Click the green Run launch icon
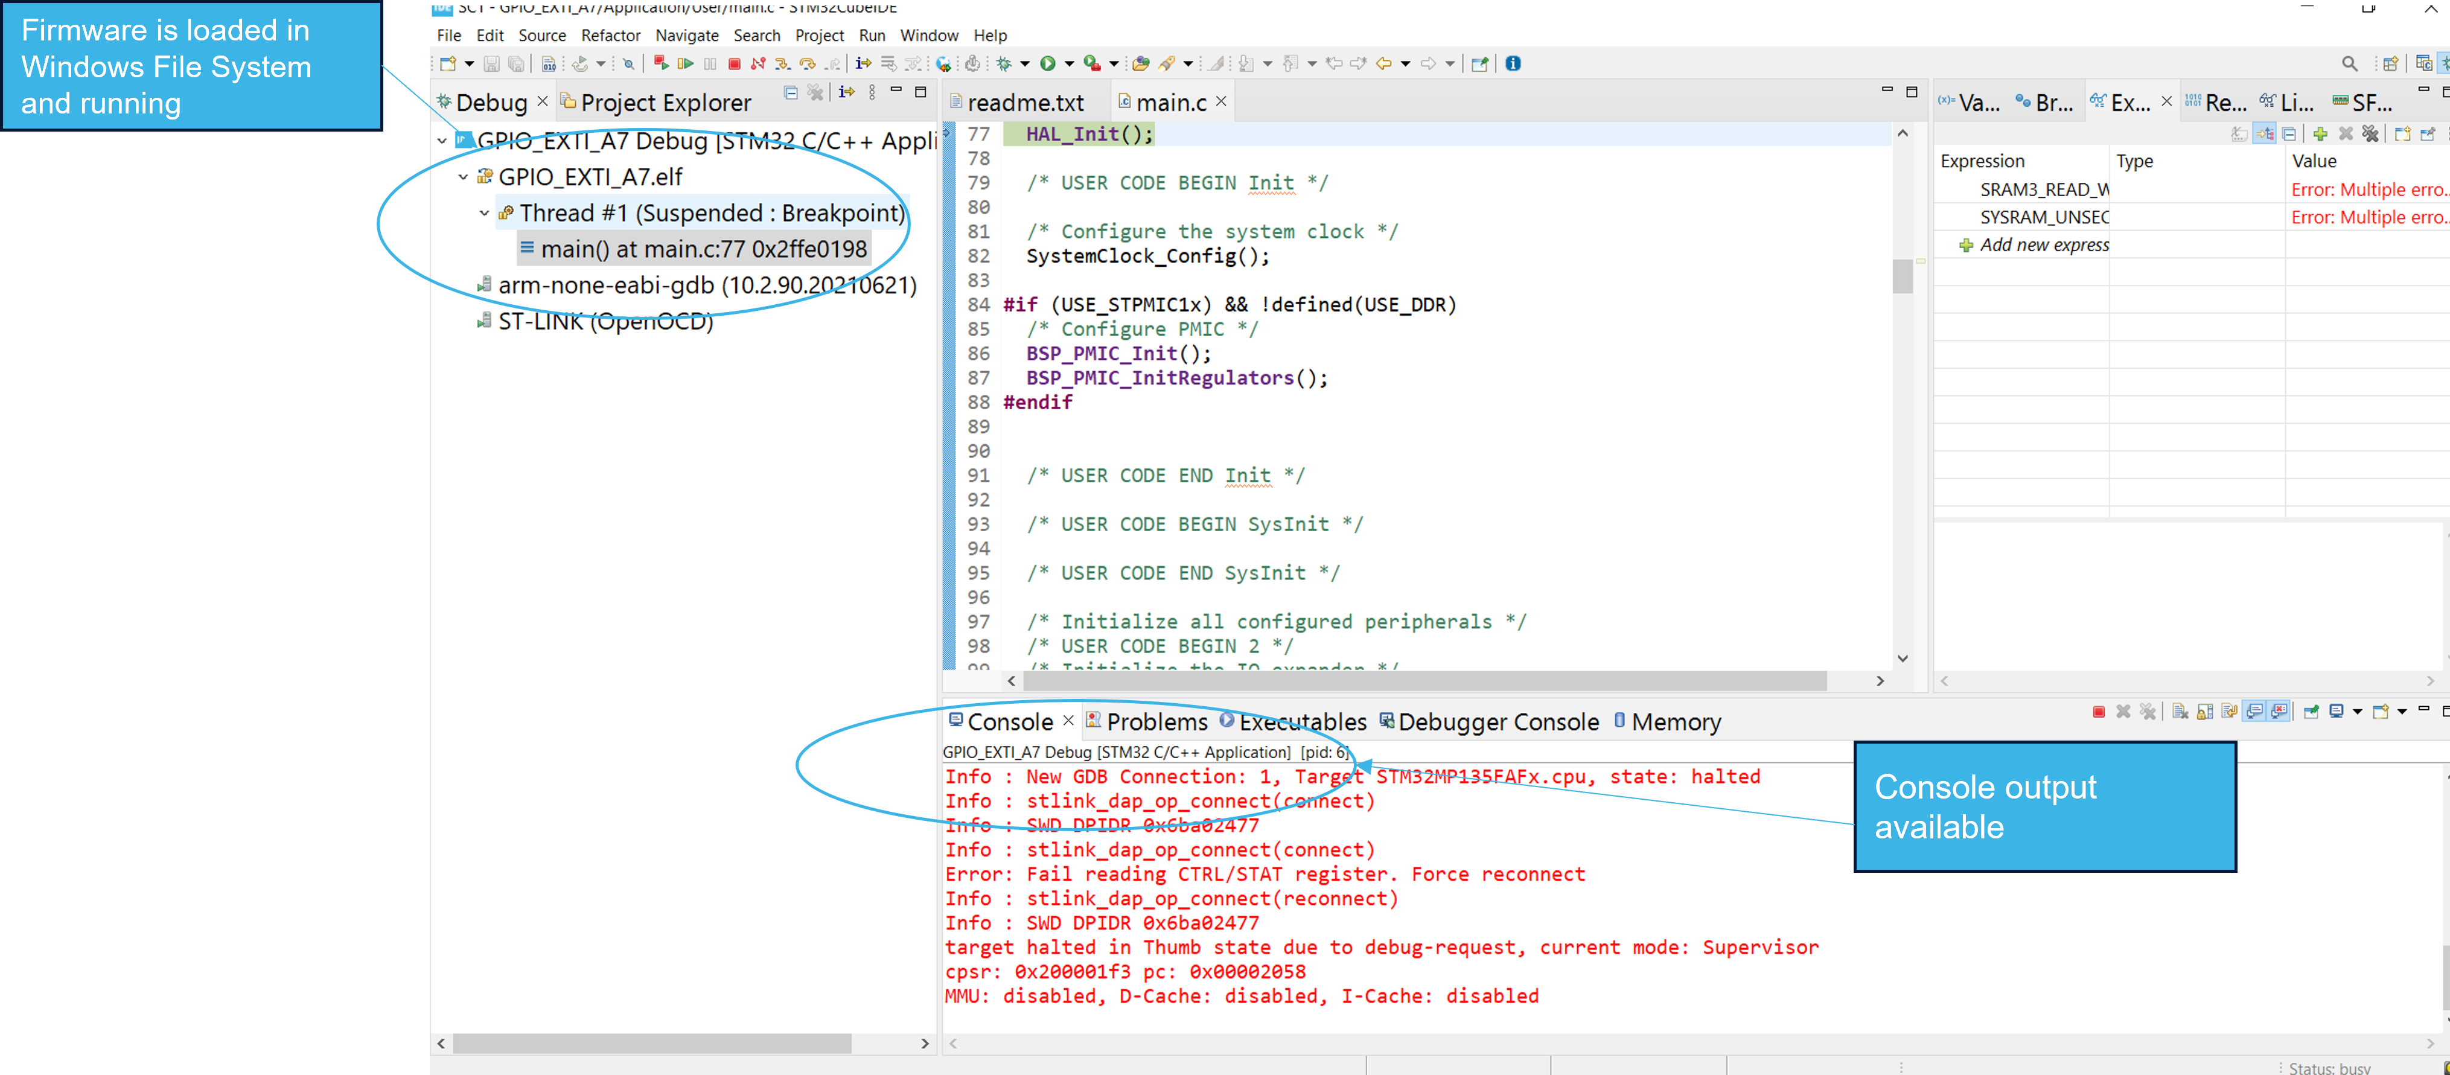 1047,64
